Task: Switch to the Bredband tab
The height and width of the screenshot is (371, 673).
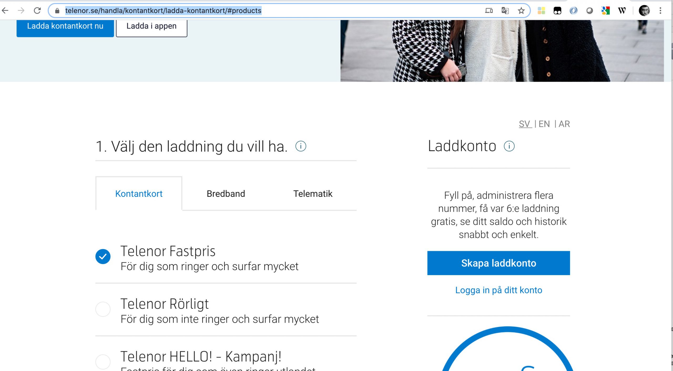Action: 226,194
